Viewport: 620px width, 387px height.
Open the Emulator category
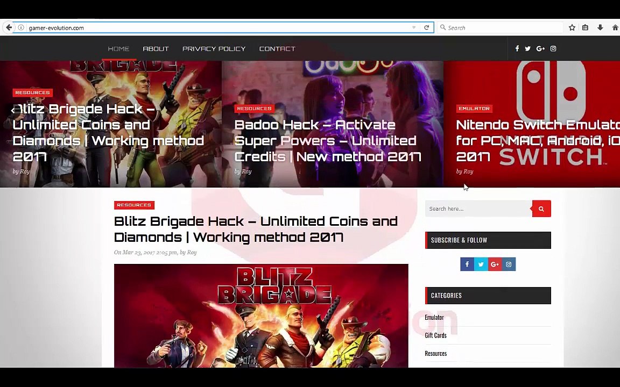[434, 318]
